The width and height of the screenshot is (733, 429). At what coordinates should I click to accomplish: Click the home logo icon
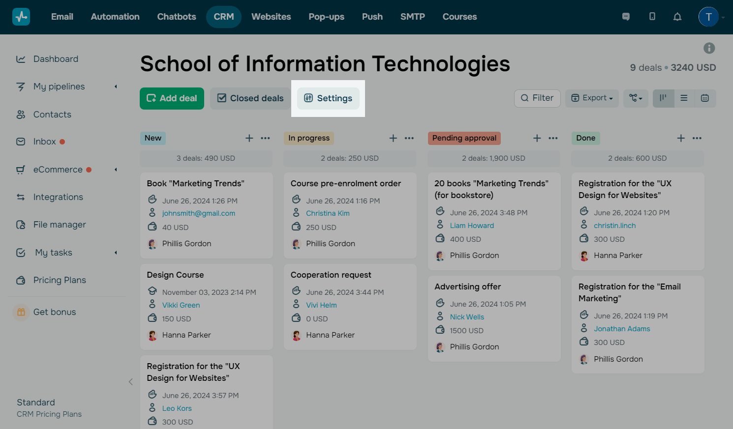(21, 17)
